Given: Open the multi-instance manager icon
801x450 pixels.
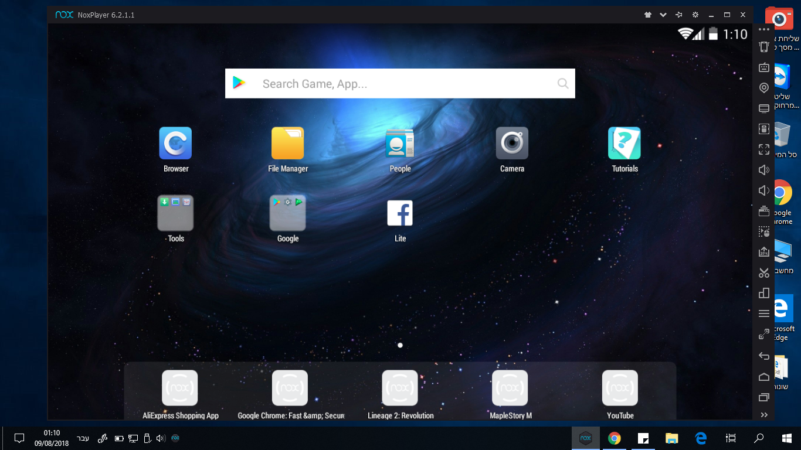Looking at the screenshot, I should click(x=763, y=293).
